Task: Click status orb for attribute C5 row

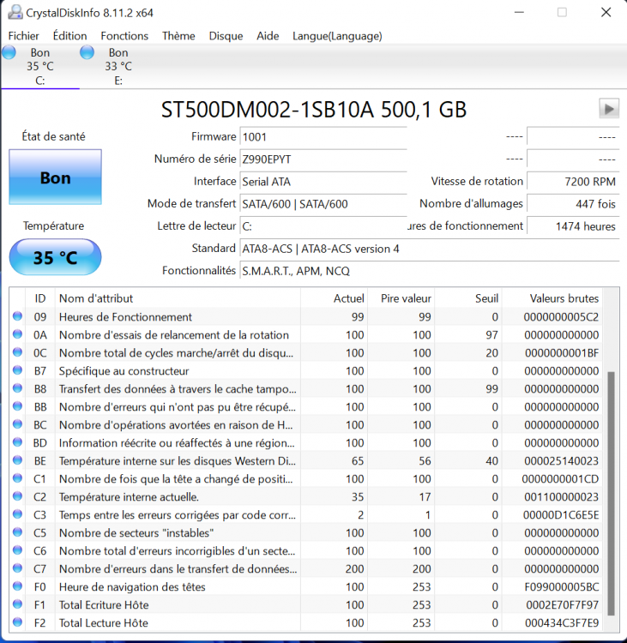Action: tap(18, 533)
